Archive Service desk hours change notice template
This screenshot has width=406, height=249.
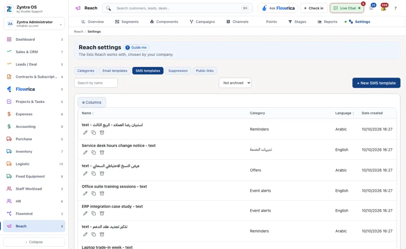[102, 152]
